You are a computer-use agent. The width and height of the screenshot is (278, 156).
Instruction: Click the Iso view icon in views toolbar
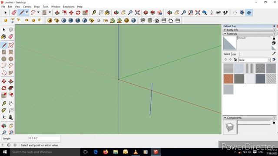143,20
